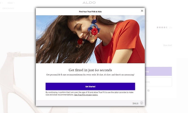Expand the SALE dropdown chevron
The image size is (188, 113).
(x=14, y=3)
